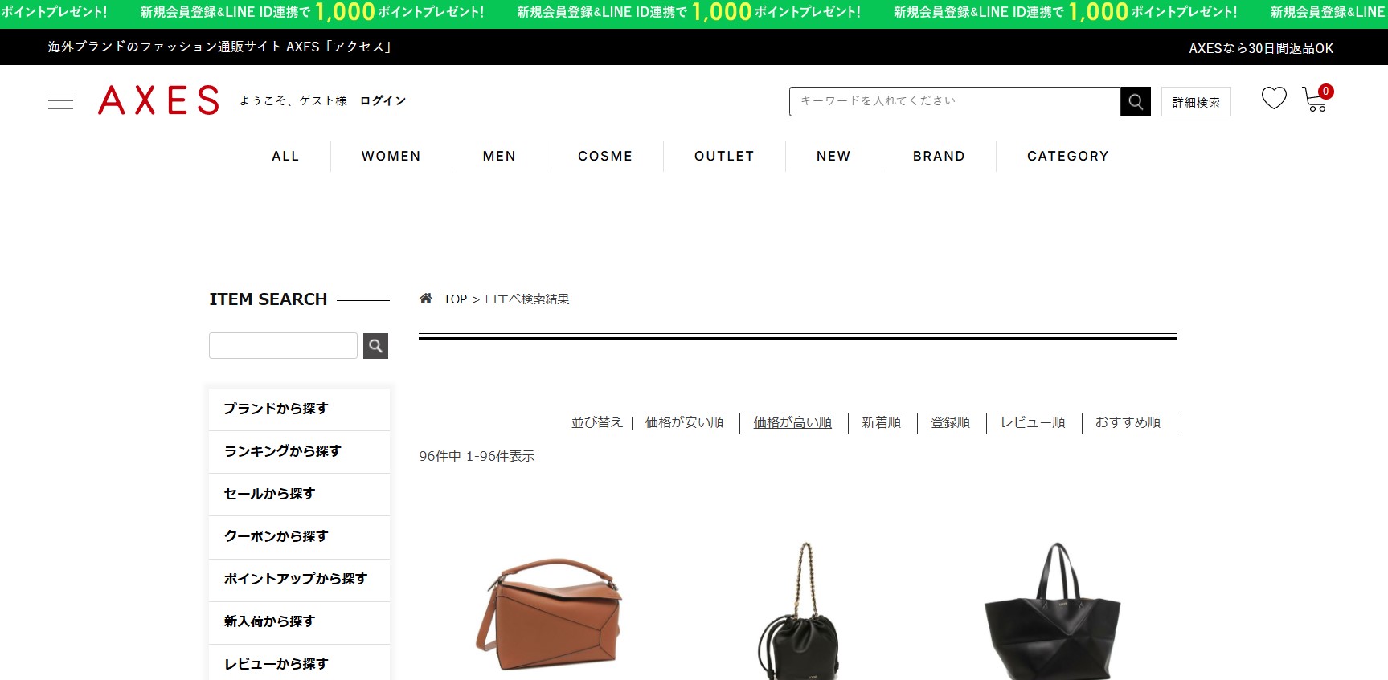This screenshot has width=1388, height=680.
Task: Open the CATEGORY menu
Action: coord(1067,156)
